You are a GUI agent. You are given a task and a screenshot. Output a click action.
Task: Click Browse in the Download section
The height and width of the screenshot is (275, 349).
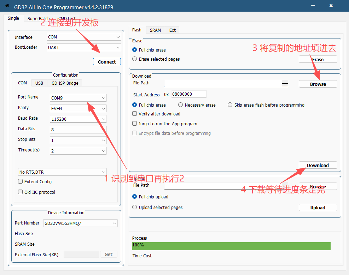[x=318, y=84]
